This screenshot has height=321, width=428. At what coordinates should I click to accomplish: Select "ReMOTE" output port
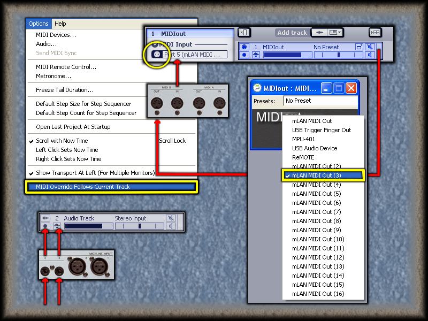(x=323, y=157)
